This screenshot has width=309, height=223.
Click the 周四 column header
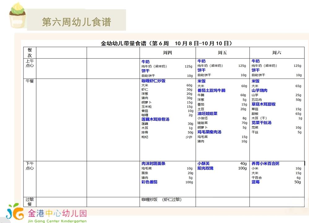coord(168,53)
